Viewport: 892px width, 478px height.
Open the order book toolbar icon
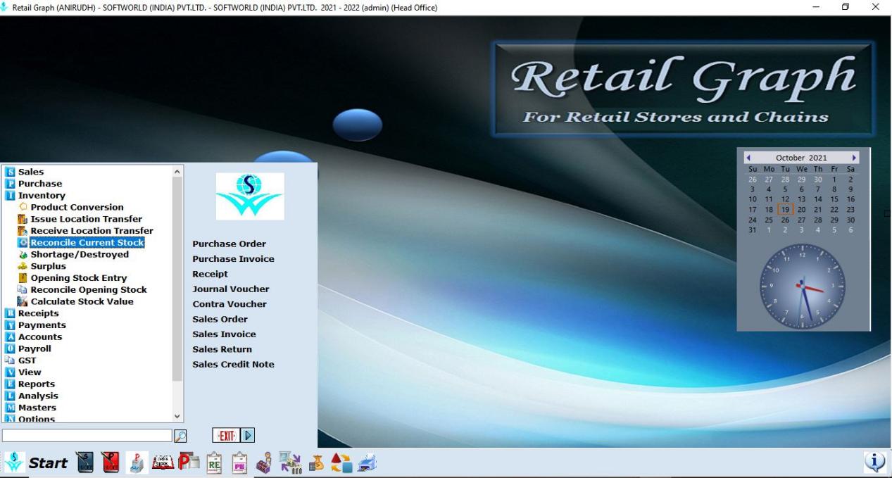[x=164, y=463]
